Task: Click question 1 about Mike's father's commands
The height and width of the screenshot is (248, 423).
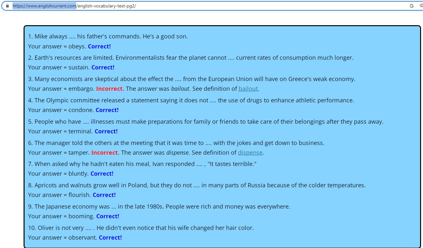Action: (x=108, y=36)
